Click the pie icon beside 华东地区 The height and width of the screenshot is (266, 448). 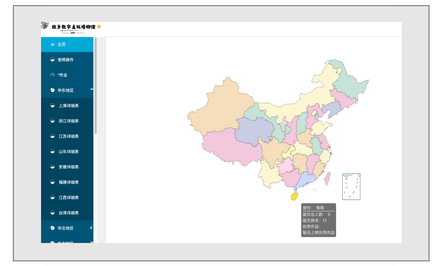click(x=52, y=90)
